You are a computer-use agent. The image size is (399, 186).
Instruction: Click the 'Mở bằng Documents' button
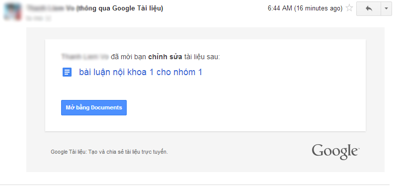pos(94,107)
